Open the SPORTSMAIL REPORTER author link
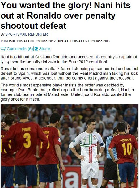The image size is (139, 188). (x=27, y=34)
